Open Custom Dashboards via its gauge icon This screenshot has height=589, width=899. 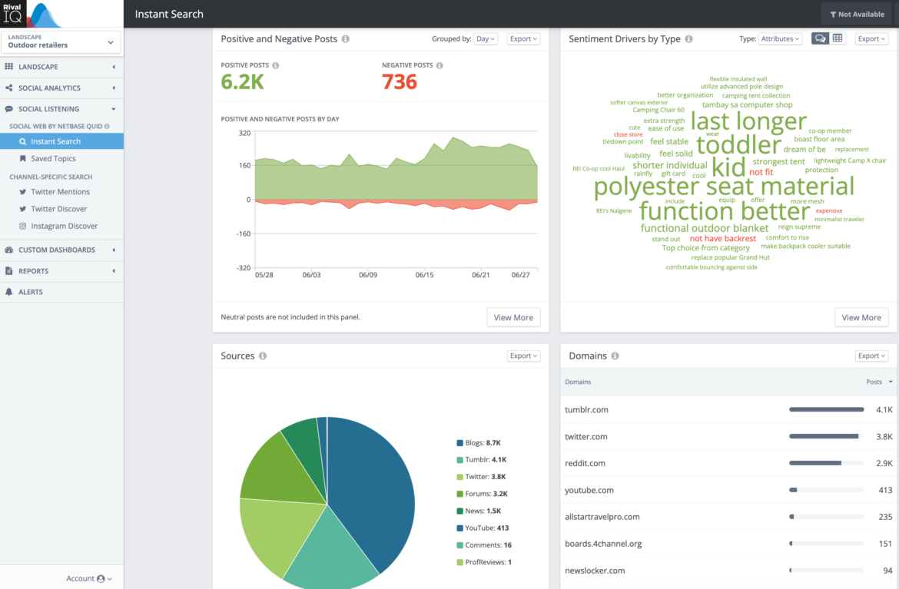pos(8,250)
